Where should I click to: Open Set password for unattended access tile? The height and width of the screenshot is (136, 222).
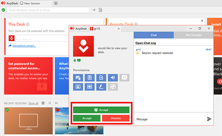(x=28, y=76)
